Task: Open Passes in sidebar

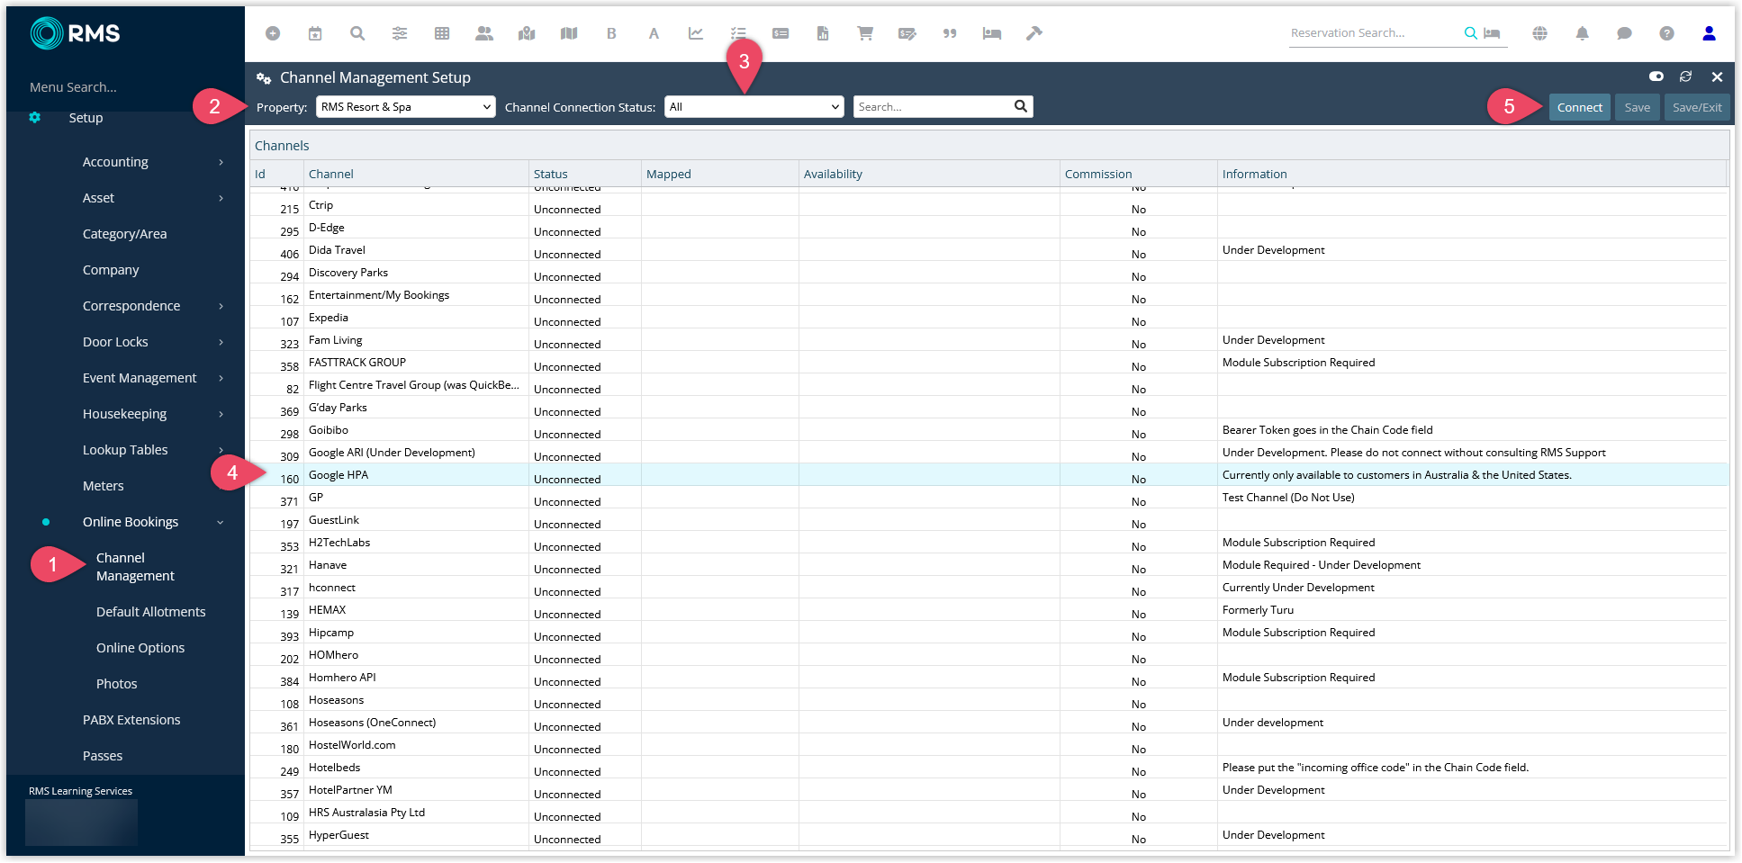Action: click(103, 756)
